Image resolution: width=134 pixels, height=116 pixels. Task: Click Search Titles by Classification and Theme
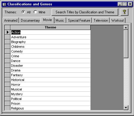85,12
